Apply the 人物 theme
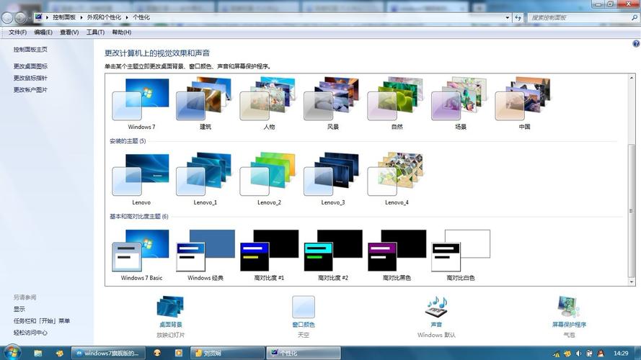Image resolution: width=641 pixels, height=360 pixels. [x=268, y=104]
